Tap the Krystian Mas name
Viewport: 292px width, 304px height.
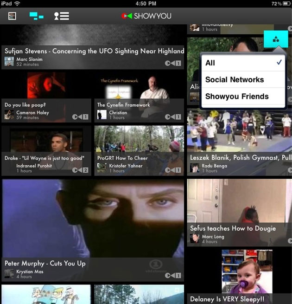pyautogui.click(x=30, y=272)
